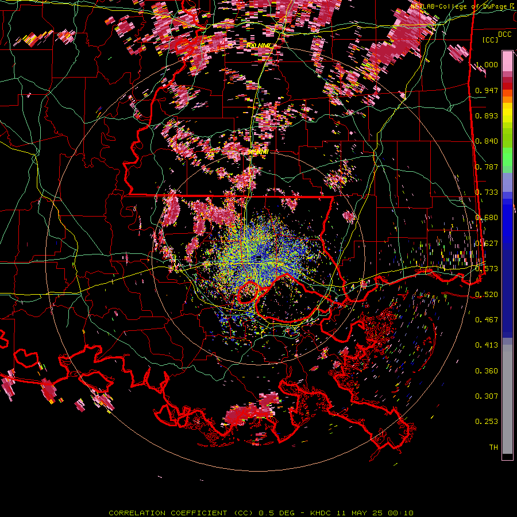Click the 0.360 legend label
The height and width of the screenshot is (517, 517).
point(487,371)
